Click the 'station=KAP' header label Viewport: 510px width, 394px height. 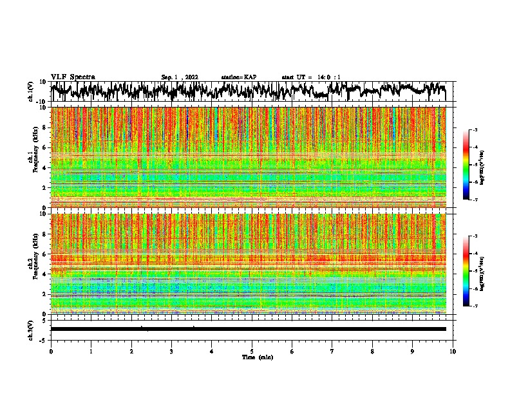tap(239, 77)
